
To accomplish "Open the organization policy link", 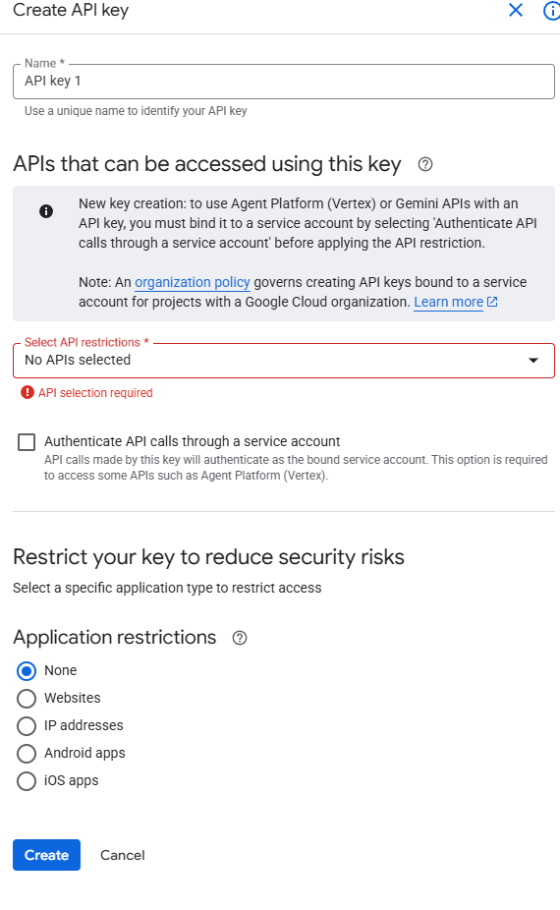I will 193,283.
